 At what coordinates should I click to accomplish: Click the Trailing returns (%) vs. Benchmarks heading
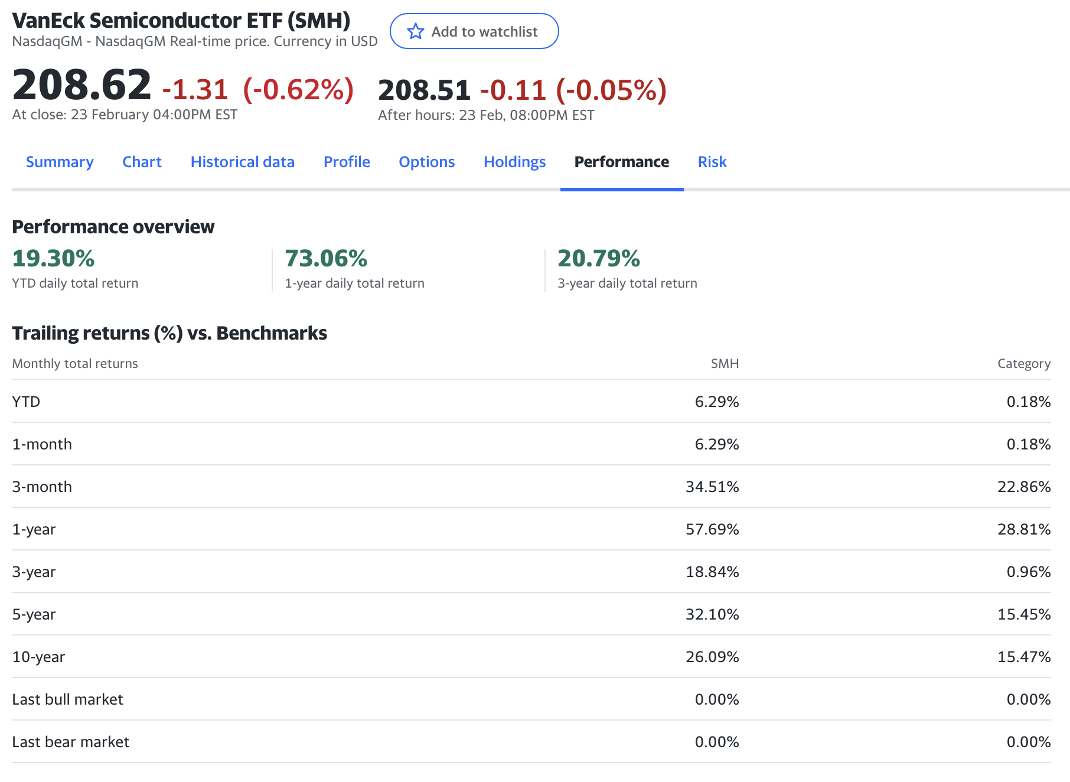click(169, 333)
